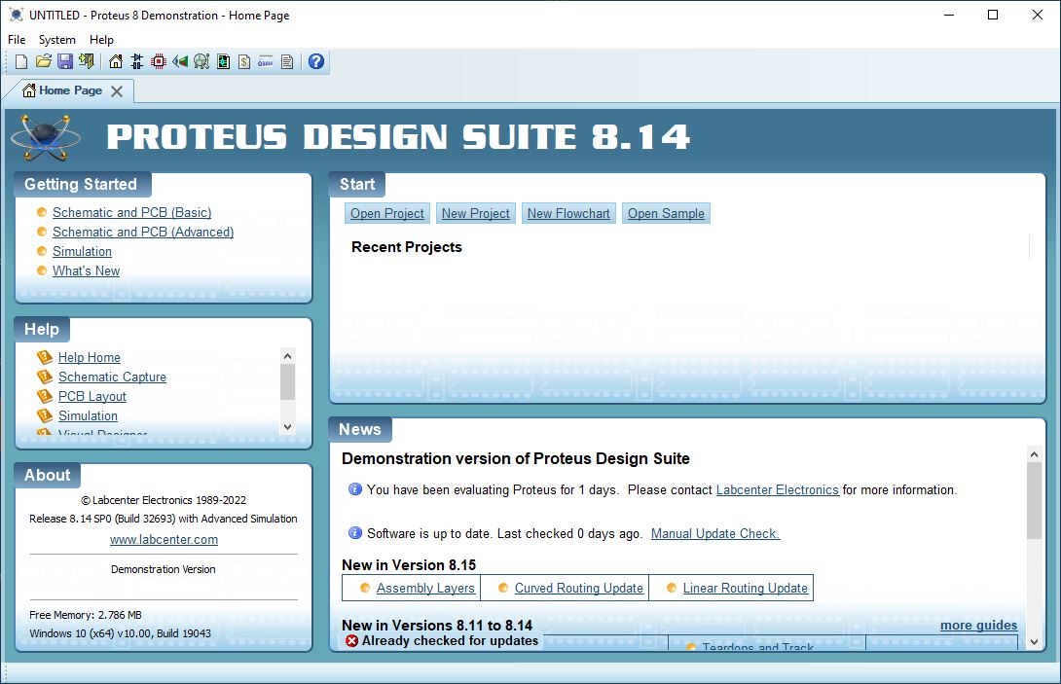Open the Project Notes toolbar icon
The image size is (1061, 684).
pos(287,62)
